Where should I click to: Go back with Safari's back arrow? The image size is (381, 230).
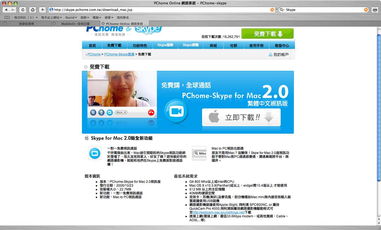point(6,10)
